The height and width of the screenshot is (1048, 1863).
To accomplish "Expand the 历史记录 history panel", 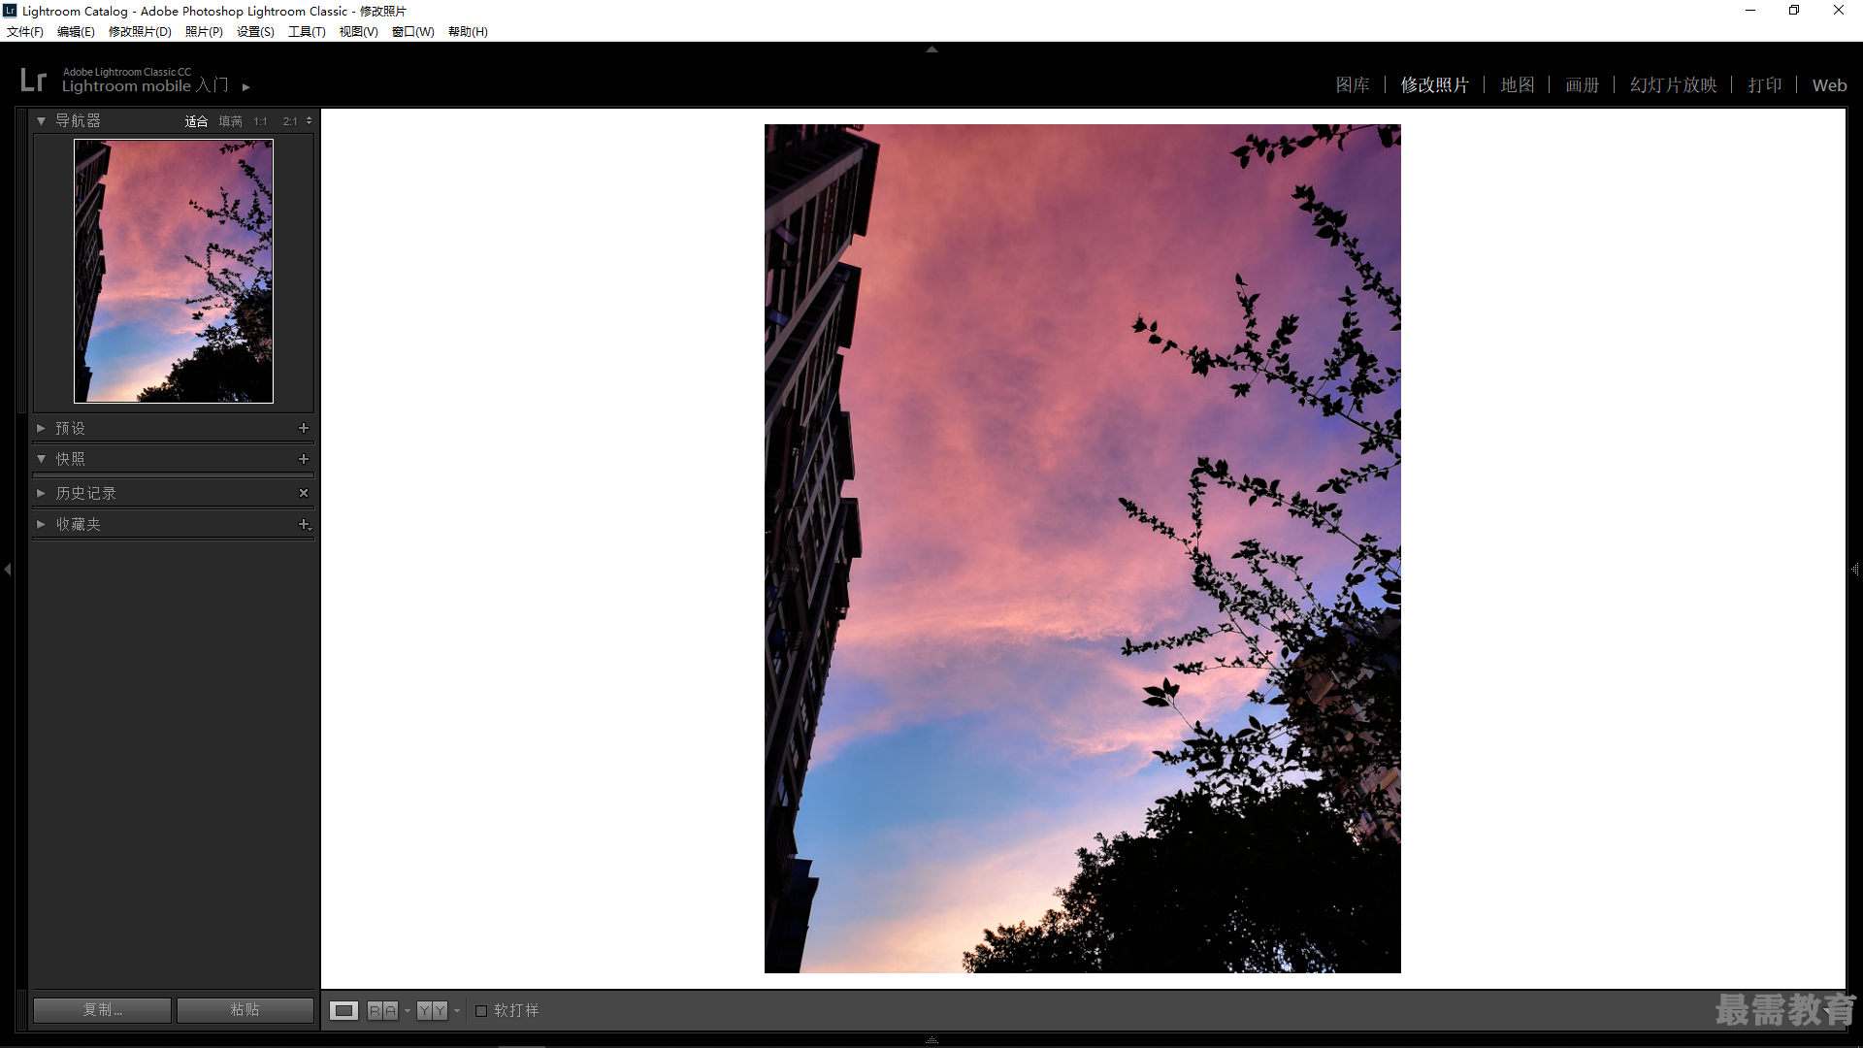I will (x=42, y=493).
